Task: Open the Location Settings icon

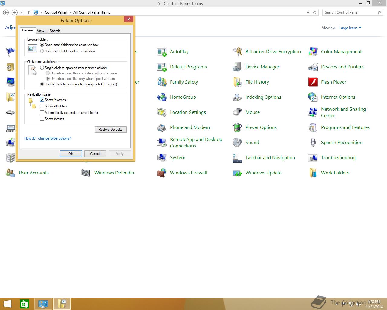Action: [x=162, y=112]
